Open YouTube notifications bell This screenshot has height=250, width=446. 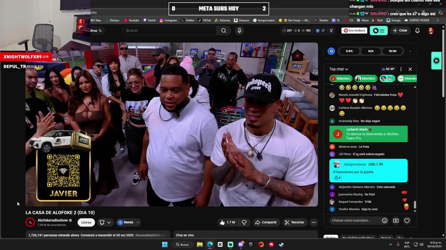[x=417, y=31]
